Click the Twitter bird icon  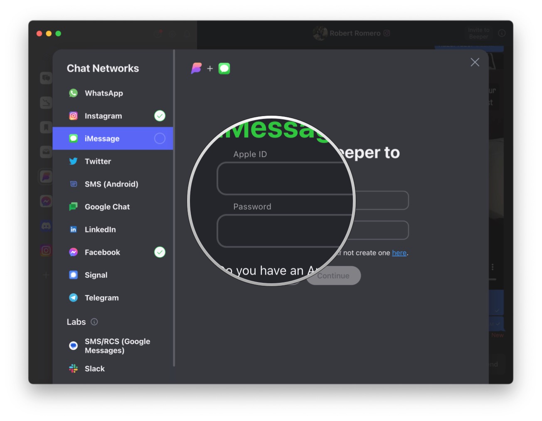click(74, 161)
